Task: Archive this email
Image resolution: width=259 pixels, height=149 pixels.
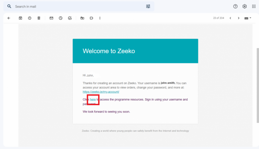Action: (x=20, y=18)
